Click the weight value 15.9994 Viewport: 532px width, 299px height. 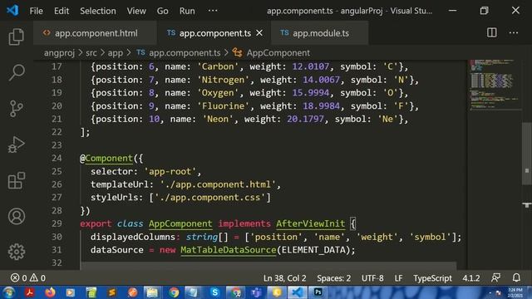[x=310, y=93]
